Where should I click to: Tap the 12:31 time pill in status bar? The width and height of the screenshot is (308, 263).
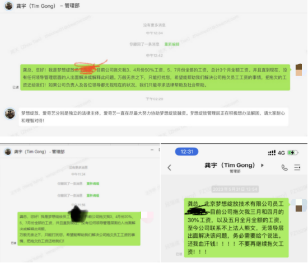click(x=186, y=152)
